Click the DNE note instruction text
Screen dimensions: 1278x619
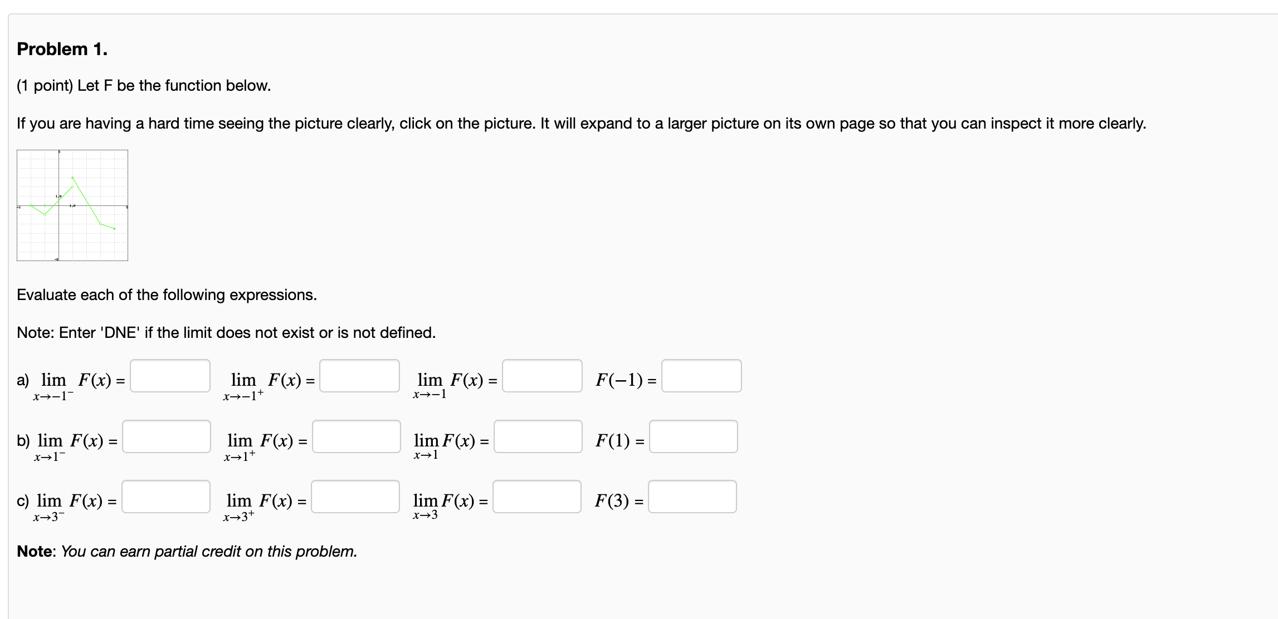coord(226,332)
